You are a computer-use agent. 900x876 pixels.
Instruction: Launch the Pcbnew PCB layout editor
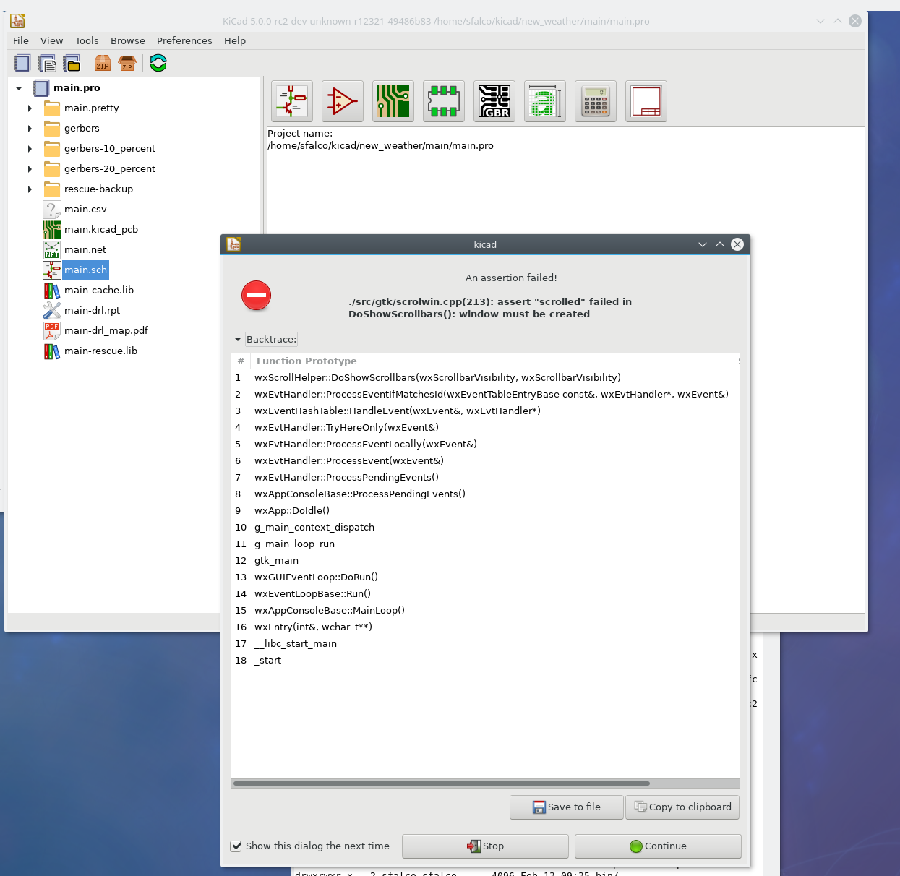pyautogui.click(x=393, y=101)
